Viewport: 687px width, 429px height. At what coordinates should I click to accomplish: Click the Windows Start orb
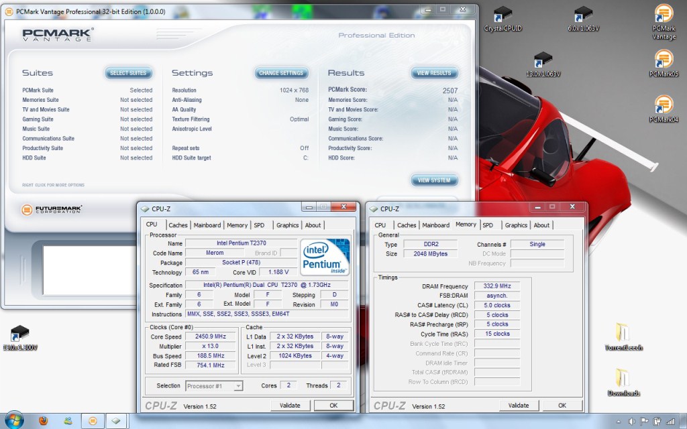coord(13,421)
